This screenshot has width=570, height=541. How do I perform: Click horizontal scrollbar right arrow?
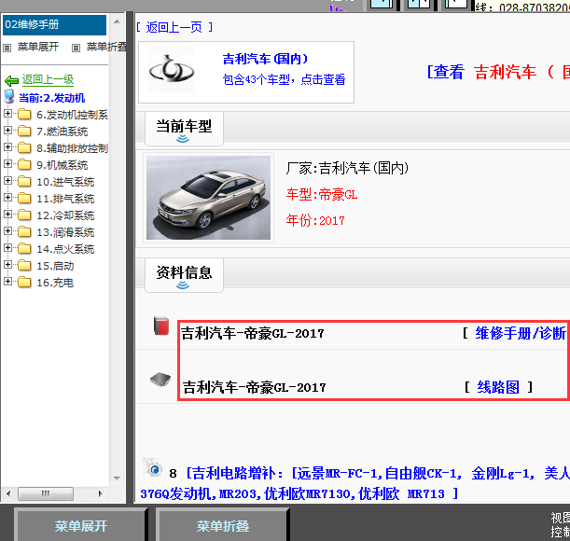(x=101, y=493)
